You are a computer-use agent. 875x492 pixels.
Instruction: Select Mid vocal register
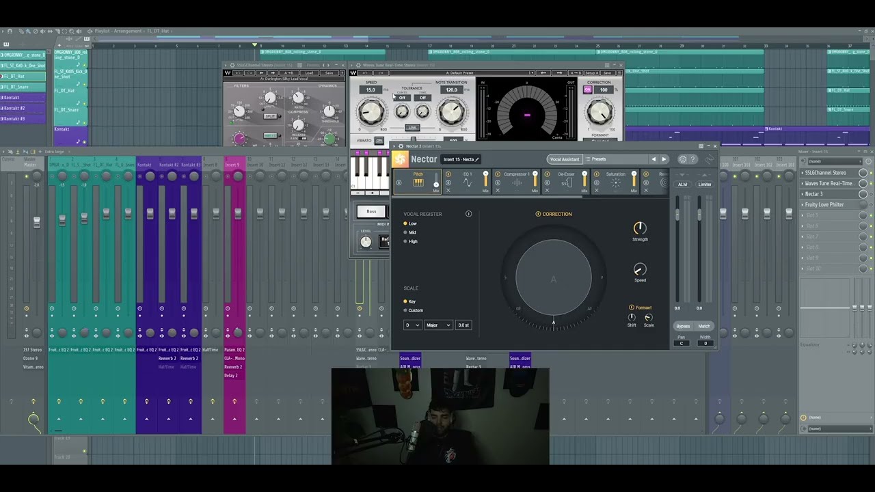(410, 232)
